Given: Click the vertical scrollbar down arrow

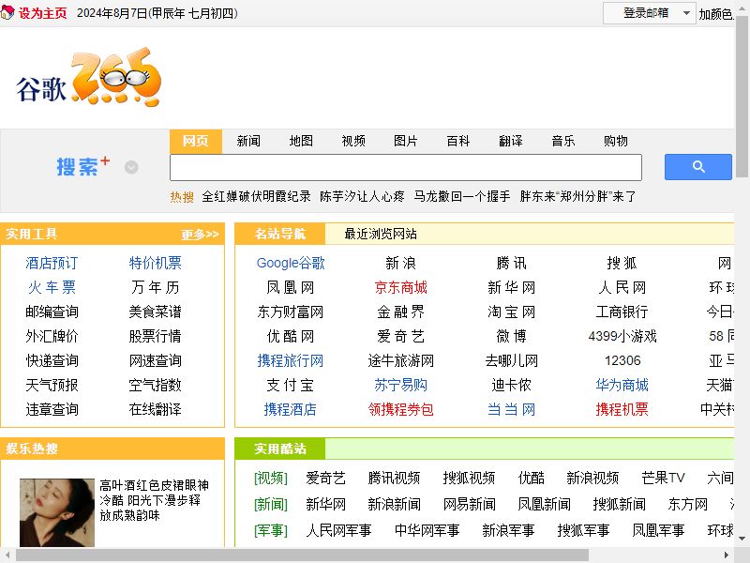Looking at the screenshot, I should (x=742, y=538).
